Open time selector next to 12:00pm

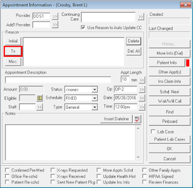(x=142, y=107)
